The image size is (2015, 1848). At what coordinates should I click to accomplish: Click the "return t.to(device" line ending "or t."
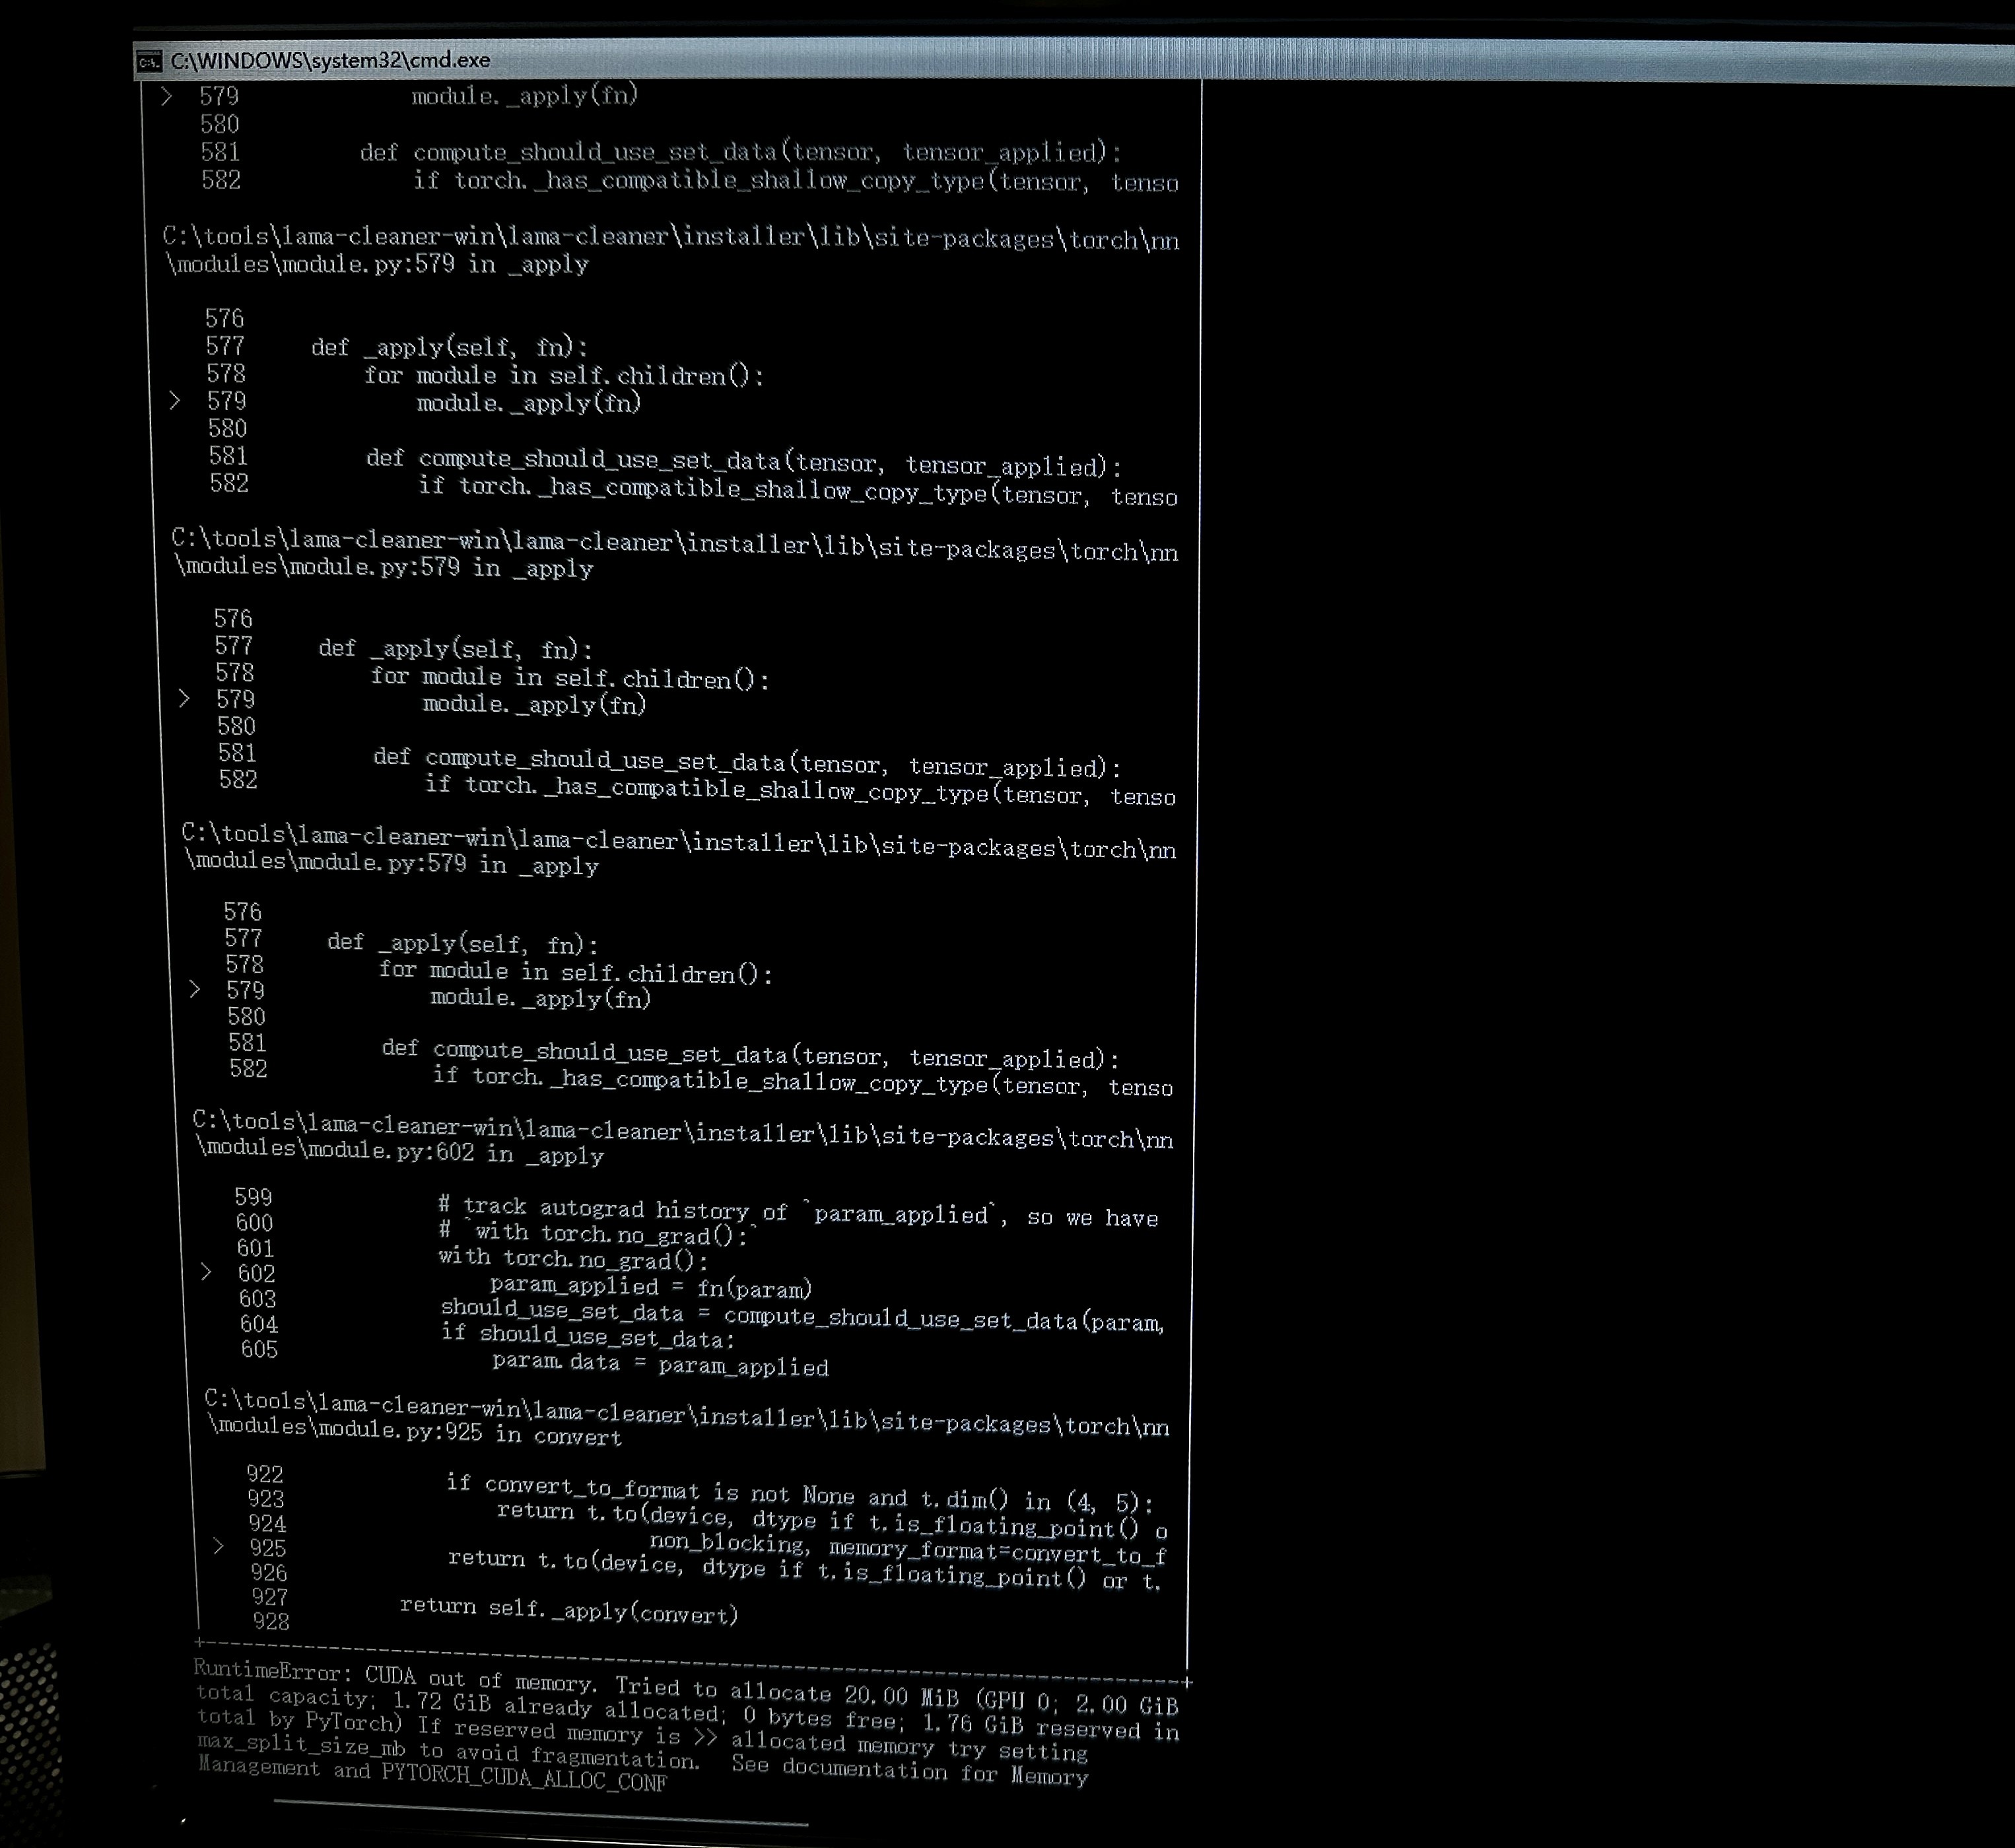coord(804,1569)
